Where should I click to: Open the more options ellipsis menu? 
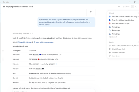click(x=119, y=7)
